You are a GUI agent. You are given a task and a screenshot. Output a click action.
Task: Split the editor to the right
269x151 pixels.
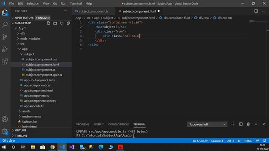(256, 11)
